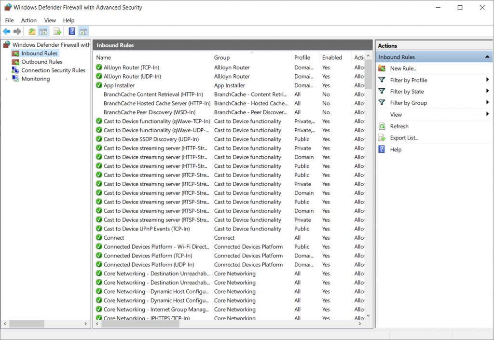Click the Up one level folder icon
The image size is (494, 340).
(32, 31)
